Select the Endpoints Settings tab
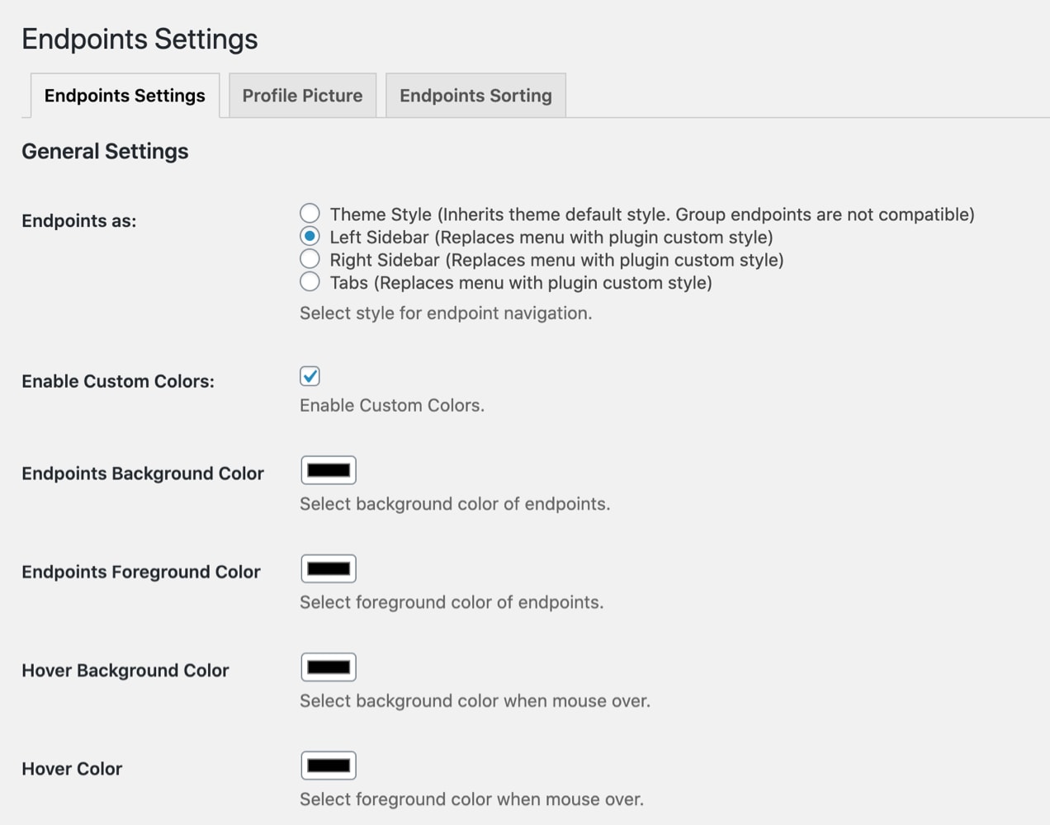Viewport: 1050px width, 825px height. coord(125,95)
